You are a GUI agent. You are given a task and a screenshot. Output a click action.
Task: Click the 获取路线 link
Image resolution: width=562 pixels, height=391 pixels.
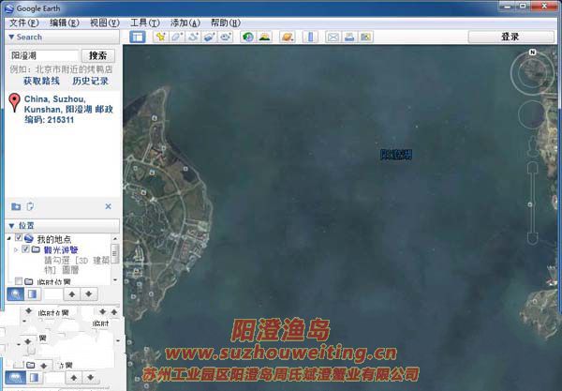[x=43, y=82]
